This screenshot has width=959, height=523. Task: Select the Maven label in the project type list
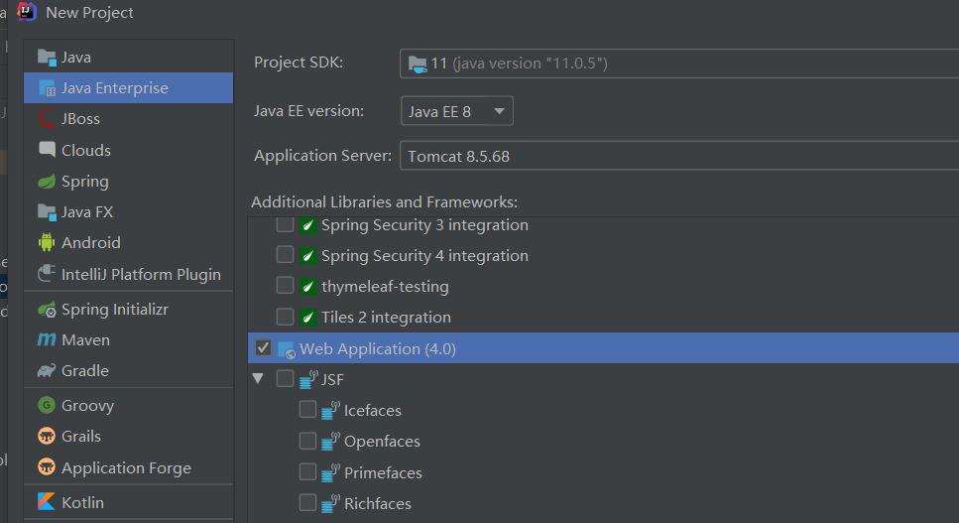[x=85, y=340]
